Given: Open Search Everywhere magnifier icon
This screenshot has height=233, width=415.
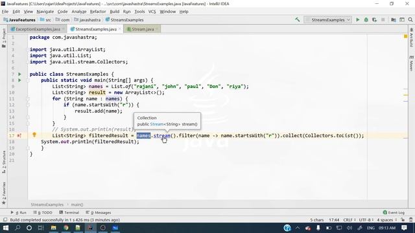Looking at the screenshot, I should pyautogui.click(x=410, y=20).
